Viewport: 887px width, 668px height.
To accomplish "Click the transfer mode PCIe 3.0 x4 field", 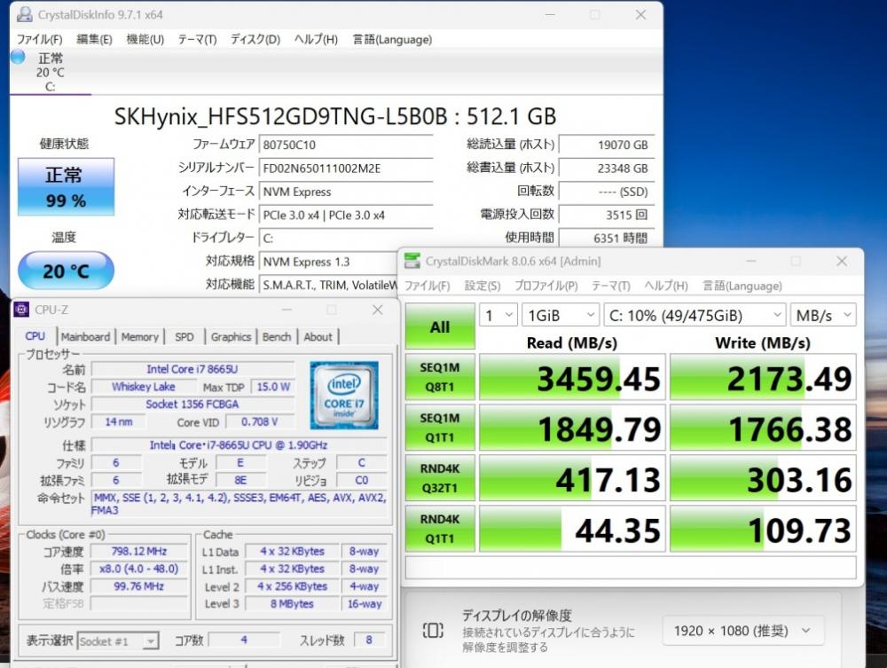I will tap(346, 215).
